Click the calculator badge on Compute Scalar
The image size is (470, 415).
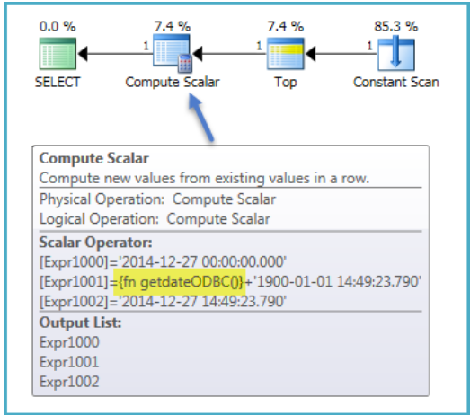pos(185,64)
